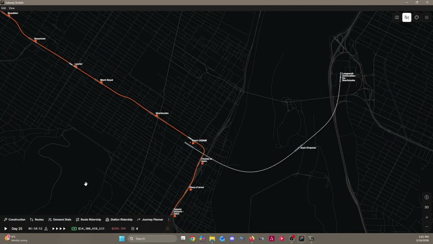Click the dimmed save icon
433x244 pixels.
(167, 229)
